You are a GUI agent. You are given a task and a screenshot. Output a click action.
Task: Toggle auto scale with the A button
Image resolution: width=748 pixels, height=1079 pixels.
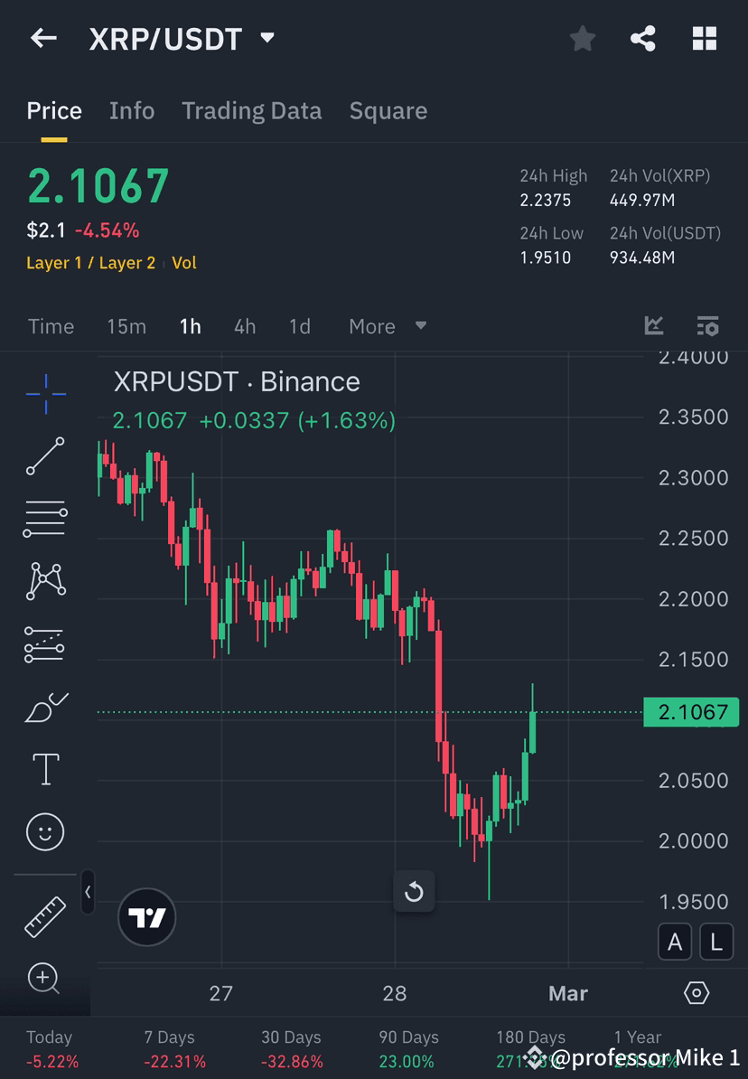[x=675, y=942]
